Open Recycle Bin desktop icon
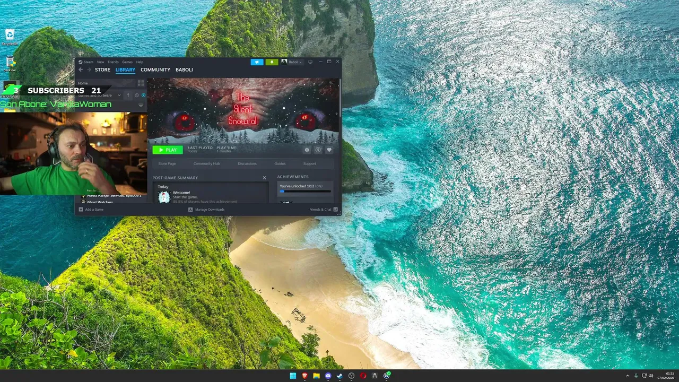This screenshot has width=679, height=382. [x=10, y=38]
